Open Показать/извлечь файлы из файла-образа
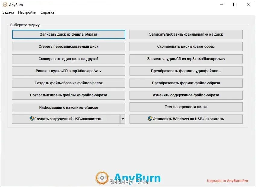256x187 pixels. coord(69,95)
